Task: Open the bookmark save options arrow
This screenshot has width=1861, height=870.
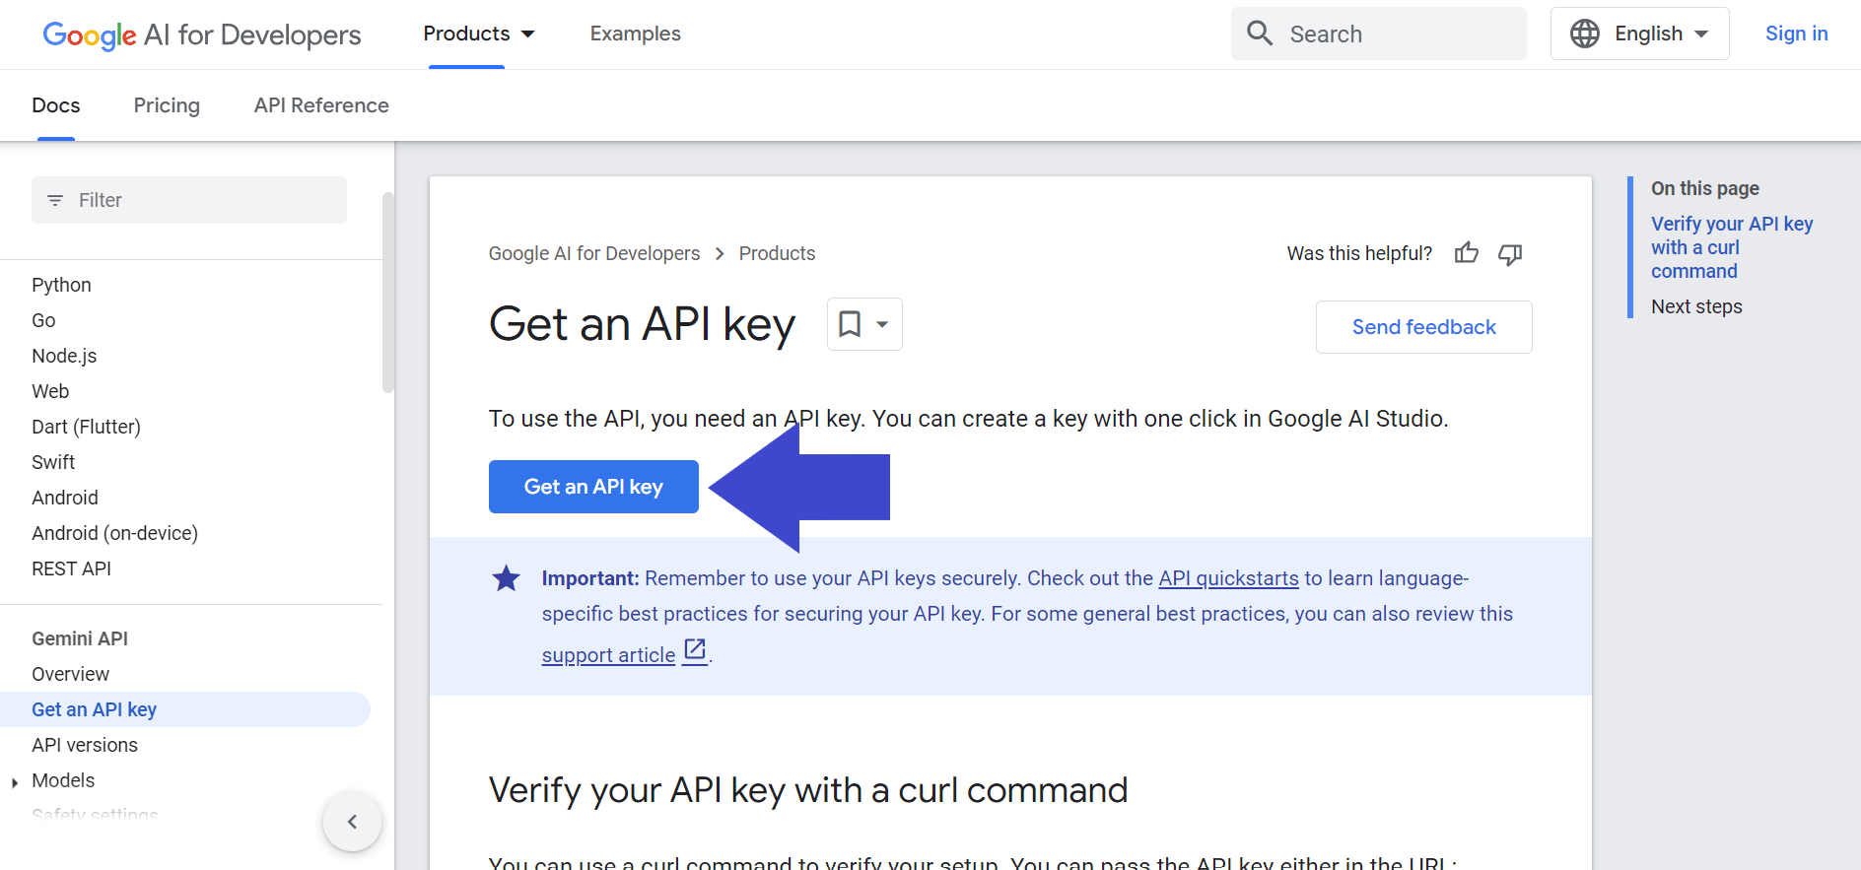Action: (x=880, y=323)
